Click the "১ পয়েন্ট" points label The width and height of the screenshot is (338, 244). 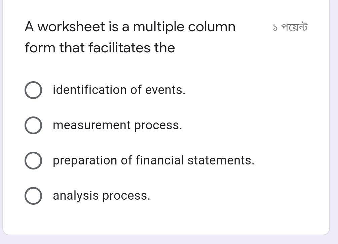pos(290,26)
